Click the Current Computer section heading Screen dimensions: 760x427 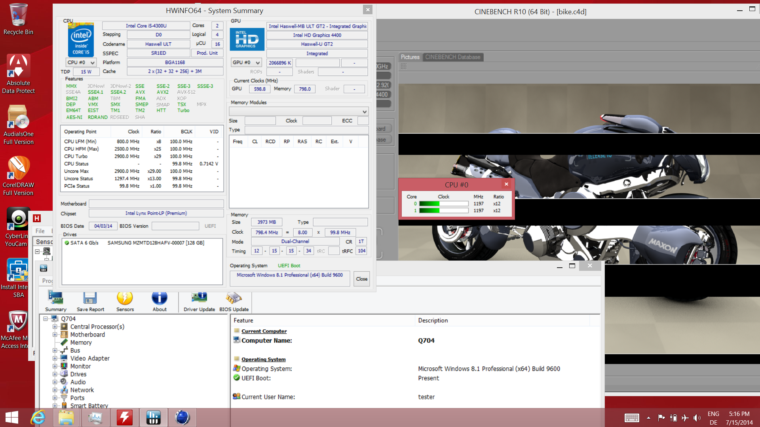pyautogui.click(x=264, y=331)
